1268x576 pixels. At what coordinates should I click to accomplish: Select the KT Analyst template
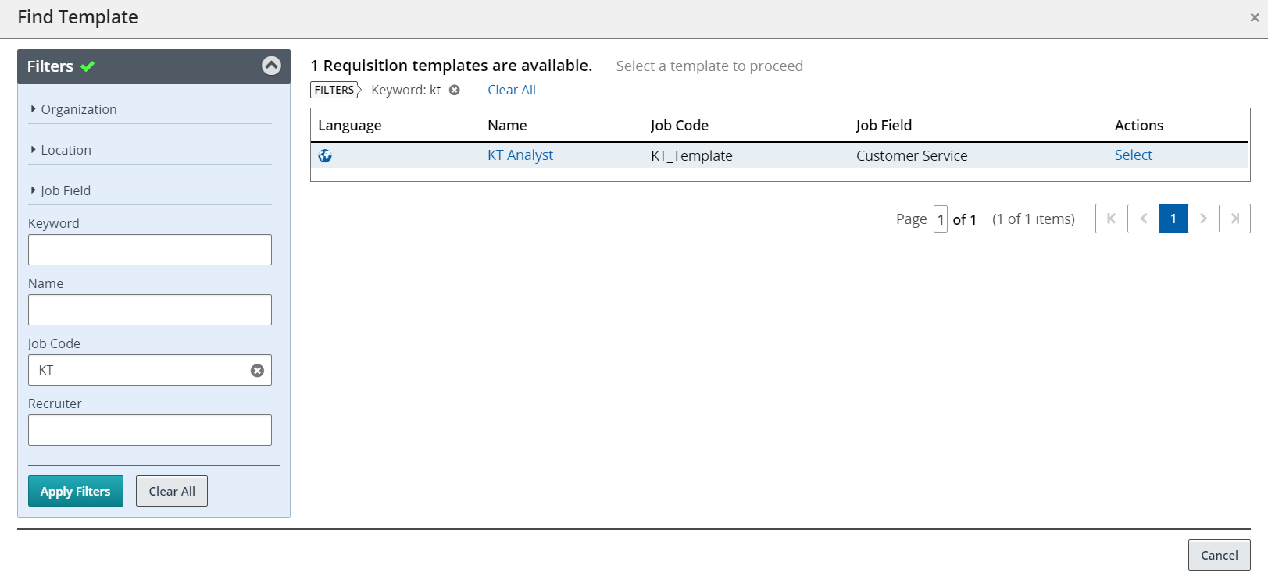point(1133,155)
